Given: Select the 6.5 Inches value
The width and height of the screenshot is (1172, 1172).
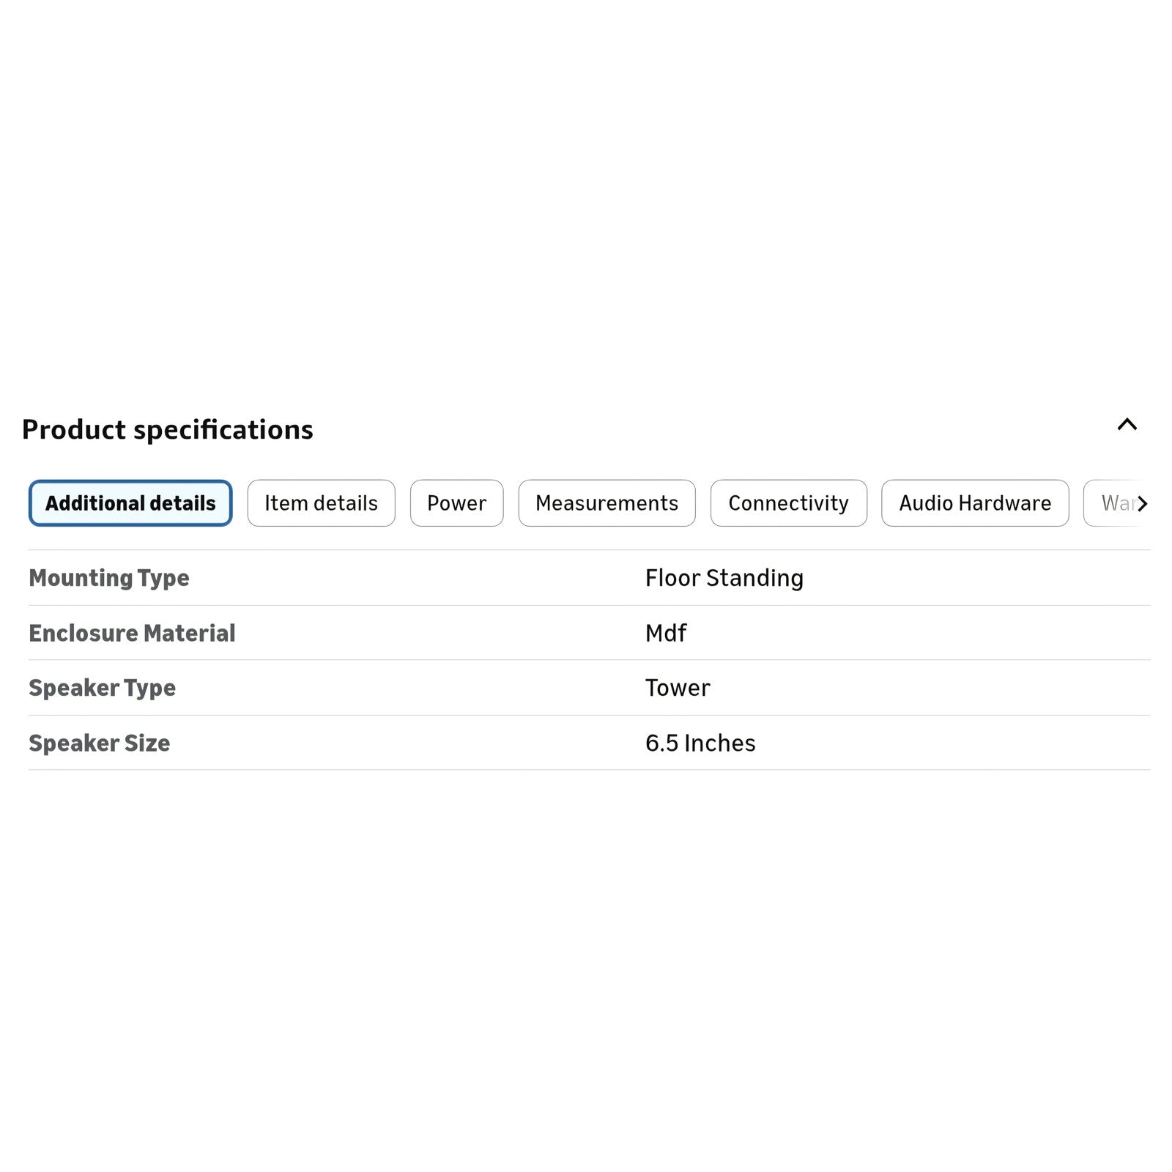Looking at the screenshot, I should [x=700, y=743].
